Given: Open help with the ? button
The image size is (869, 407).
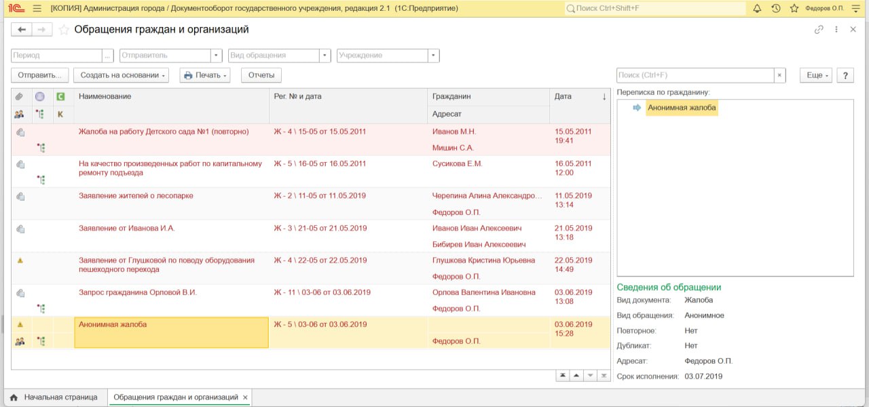Looking at the screenshot, I should coord(845,75).
